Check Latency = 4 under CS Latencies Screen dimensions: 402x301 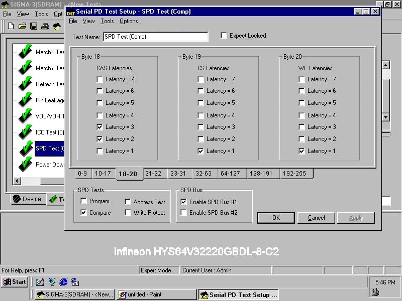coord(200,115)
